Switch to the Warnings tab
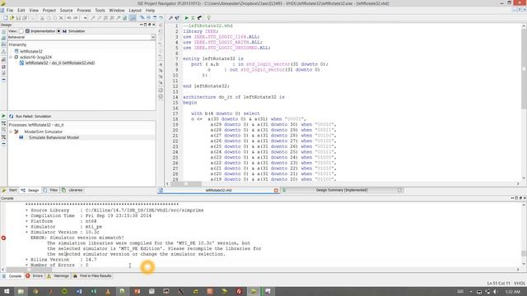 pos(58,276)
